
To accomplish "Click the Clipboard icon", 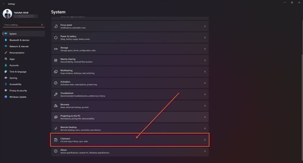I will (56, 140).
